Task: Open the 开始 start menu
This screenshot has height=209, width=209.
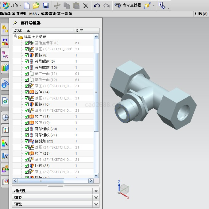Action: tap(12, 5)
